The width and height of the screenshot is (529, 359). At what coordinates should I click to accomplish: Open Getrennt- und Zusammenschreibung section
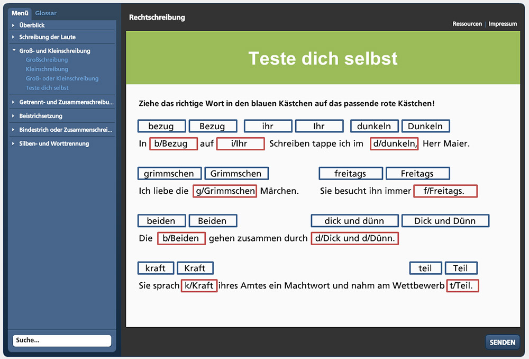point(67,102)
